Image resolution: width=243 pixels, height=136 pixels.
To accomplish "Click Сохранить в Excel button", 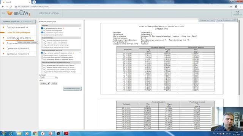I will point(207,20).
